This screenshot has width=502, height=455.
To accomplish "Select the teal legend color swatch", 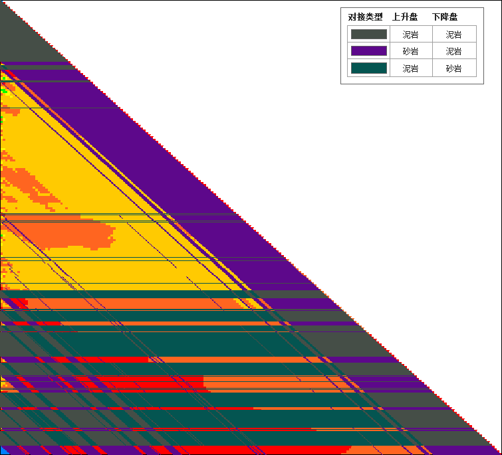I will click(x=369, y=68).
